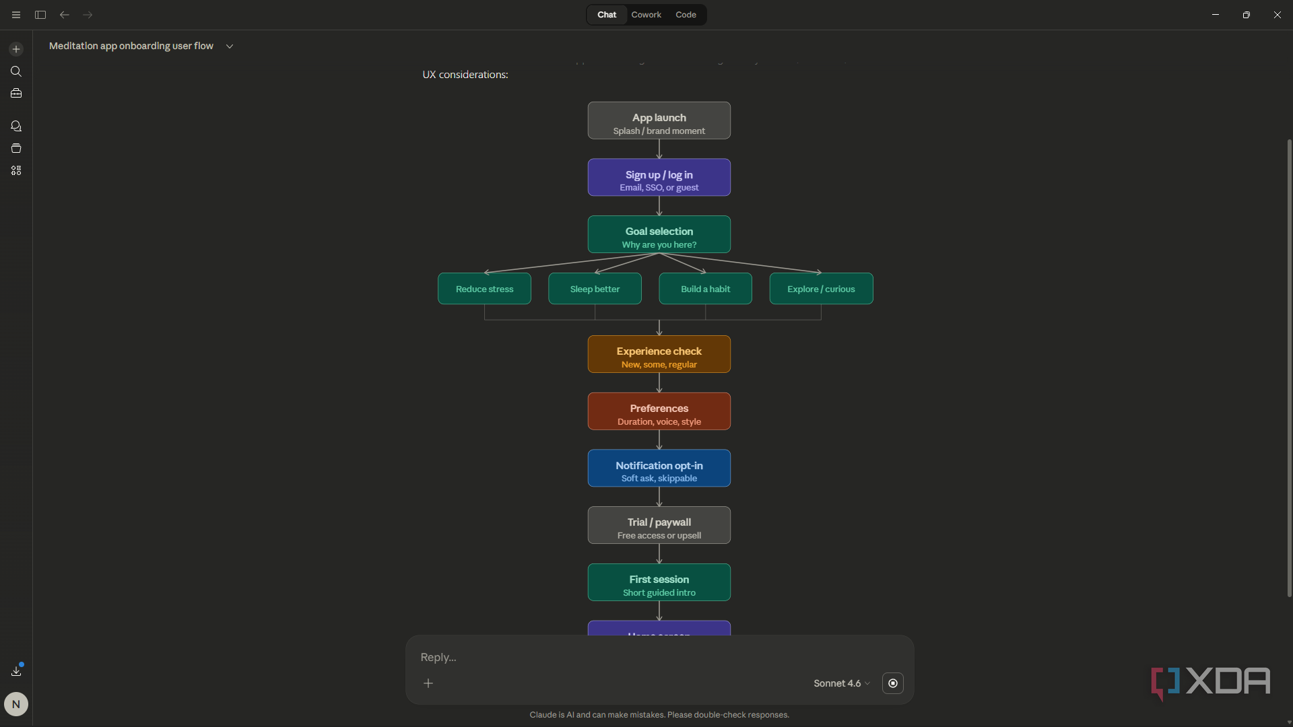The width and height of the screenshot is (1293, 727).
Task: Click the Sleep better node
Action: pyautogui.click(x=595, y=289)
